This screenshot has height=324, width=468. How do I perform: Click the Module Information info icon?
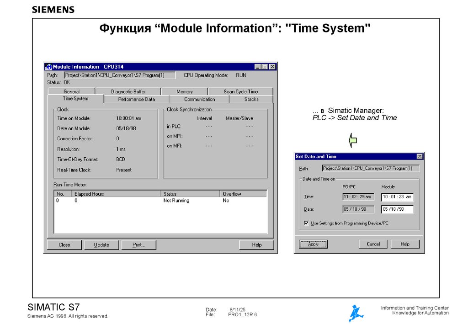point(50,66)
